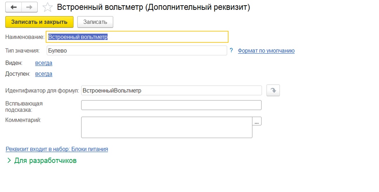The height and width of the screenshot is (192, 379).
Task: Regenerate identifier with the curved arrow button
Action: point(273,91)
